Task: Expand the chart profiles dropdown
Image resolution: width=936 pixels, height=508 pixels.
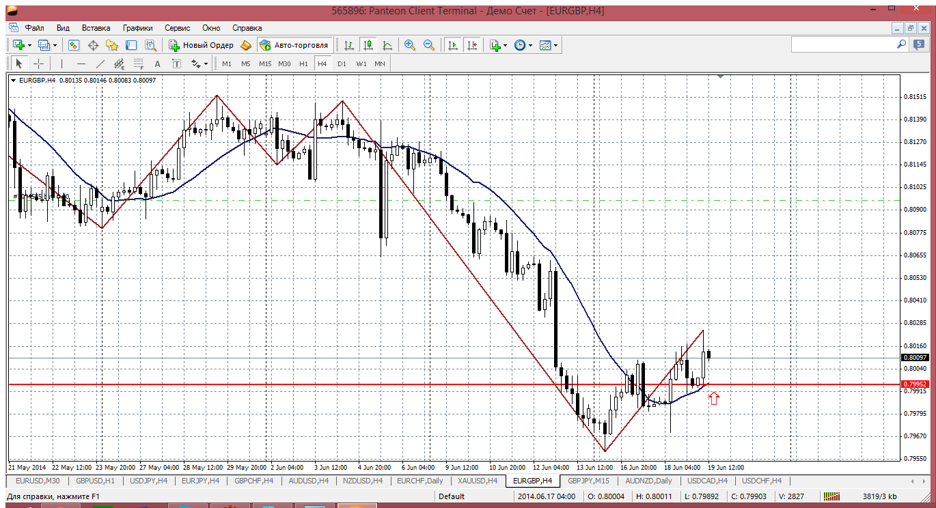Action: click(x=55, y=46)
